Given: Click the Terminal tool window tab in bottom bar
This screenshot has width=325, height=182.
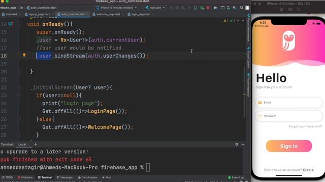Looking at the screenshot, I should (x=45, y=177).
